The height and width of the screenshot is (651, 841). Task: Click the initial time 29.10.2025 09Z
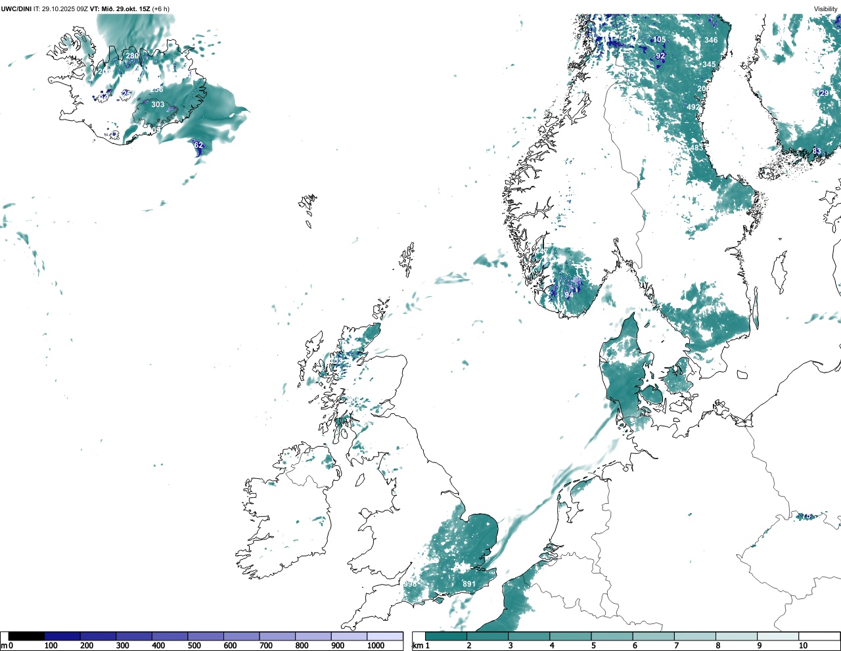point(64,9)
